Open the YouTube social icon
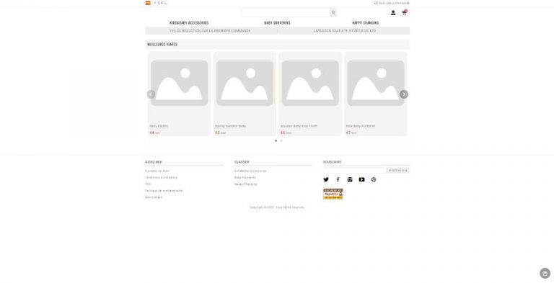The height and width of the screenshot is (283, 554). (x=362, y=179)
